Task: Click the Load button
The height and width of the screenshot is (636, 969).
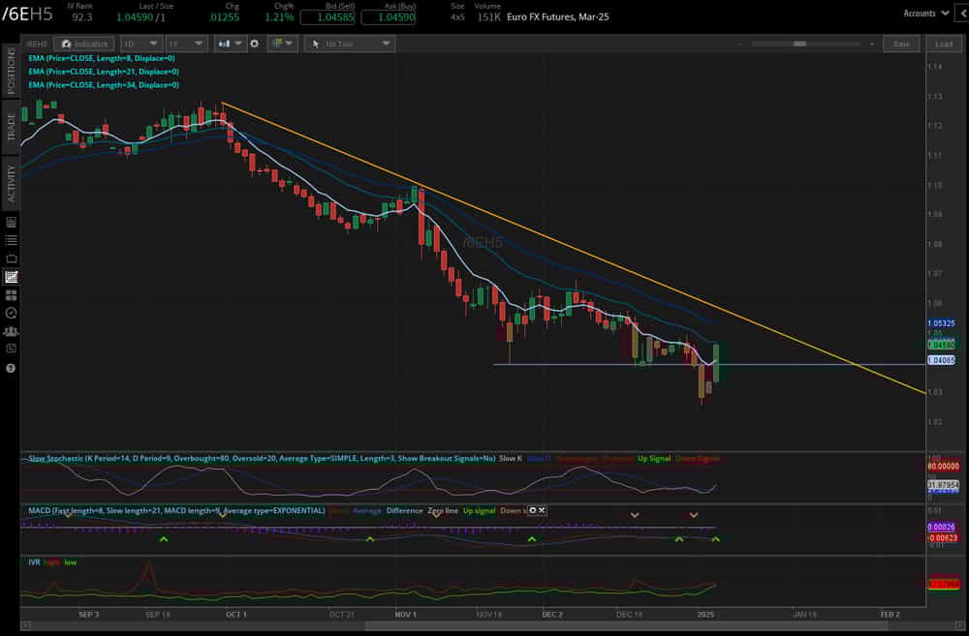Action: (947, 44)
